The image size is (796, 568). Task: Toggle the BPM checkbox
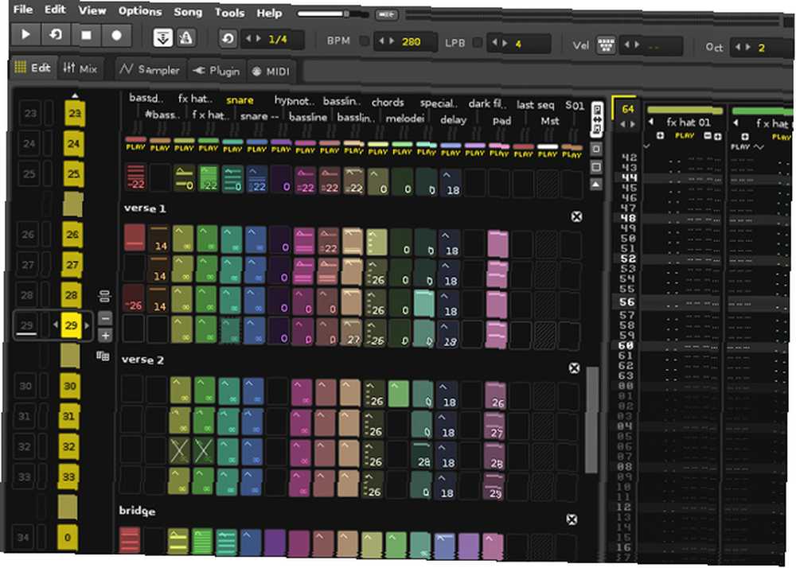pos(364,41)
